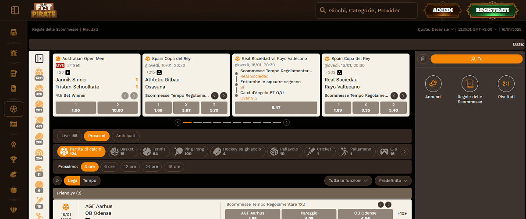Choose the 3 ore time filter
Image resolution: width=526 pixels, height=219 pixels.
pyautogui.click(x=89, y=166)
